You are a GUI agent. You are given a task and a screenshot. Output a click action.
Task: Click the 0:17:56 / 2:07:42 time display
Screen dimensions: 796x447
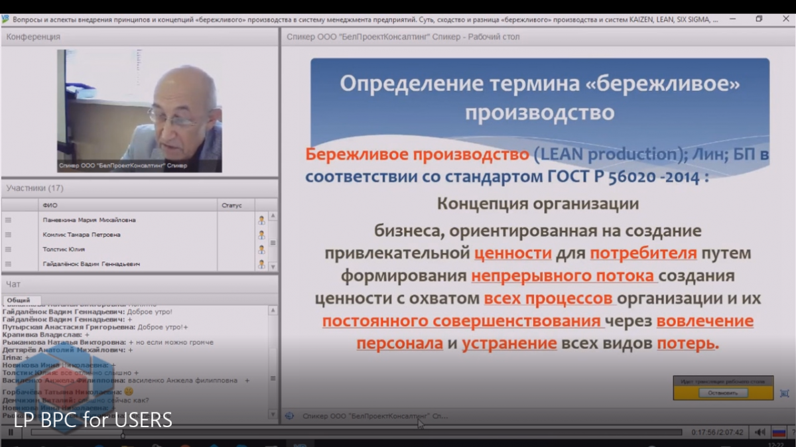718,432
